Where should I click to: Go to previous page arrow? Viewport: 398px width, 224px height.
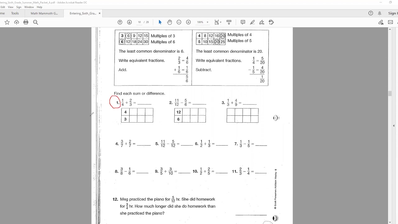[120, 22]
